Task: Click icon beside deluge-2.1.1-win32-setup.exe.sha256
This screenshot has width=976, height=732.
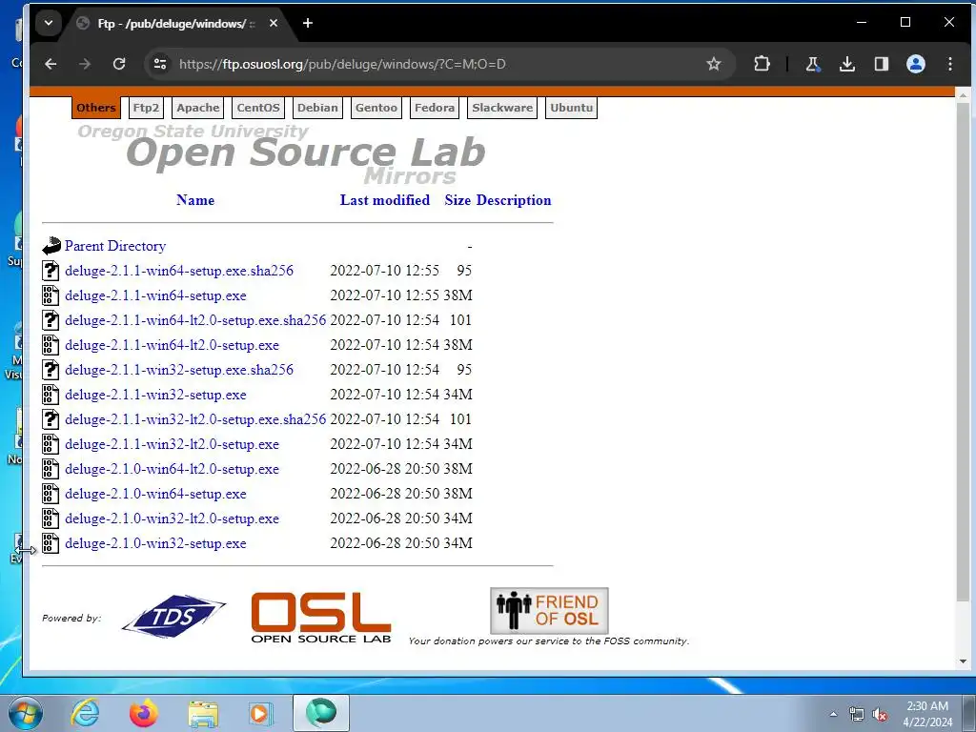Action: (x=51, y=370)
